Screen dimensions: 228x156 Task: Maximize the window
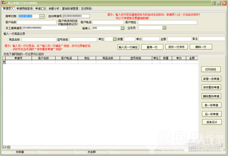coord(219,3)
